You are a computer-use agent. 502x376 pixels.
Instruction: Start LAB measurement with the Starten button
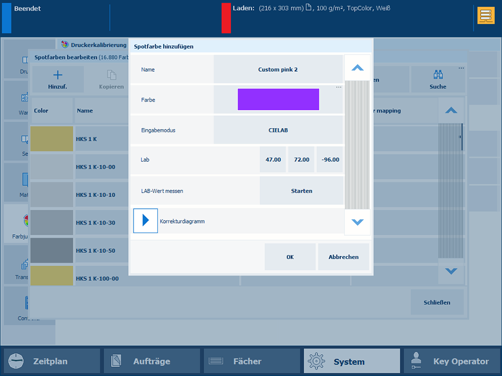pyautogui.click(x=302, y=191)
